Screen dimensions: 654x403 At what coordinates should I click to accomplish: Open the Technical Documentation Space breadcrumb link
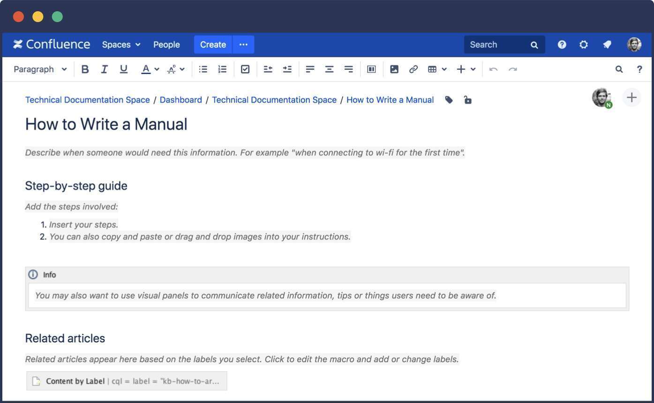(x=87, y=99)
